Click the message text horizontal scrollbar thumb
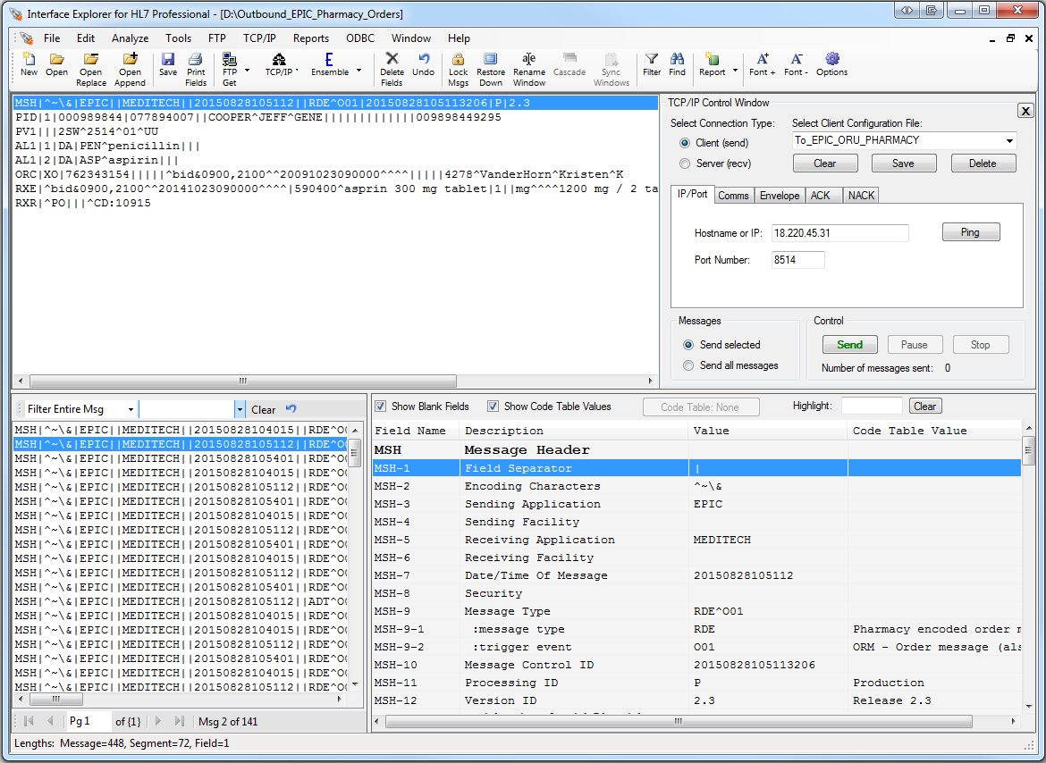 coord(243,381)
